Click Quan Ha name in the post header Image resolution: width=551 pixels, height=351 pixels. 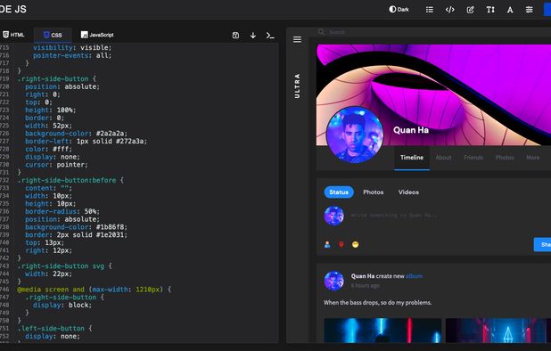[x=363, y=276]
